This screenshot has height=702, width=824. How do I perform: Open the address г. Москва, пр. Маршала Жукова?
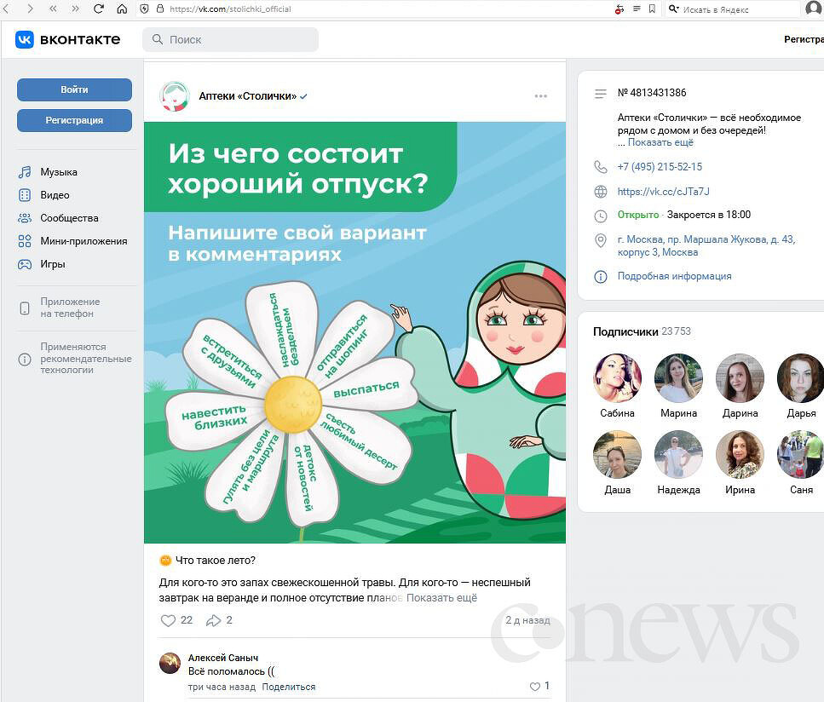706,246
